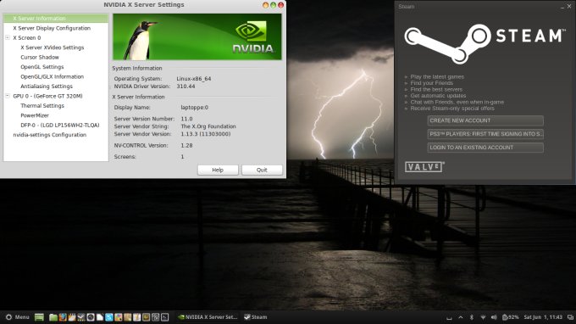Click 'Receive Steam-only special offers' line
The image size is (576, 324).
(x=452, y=108)
